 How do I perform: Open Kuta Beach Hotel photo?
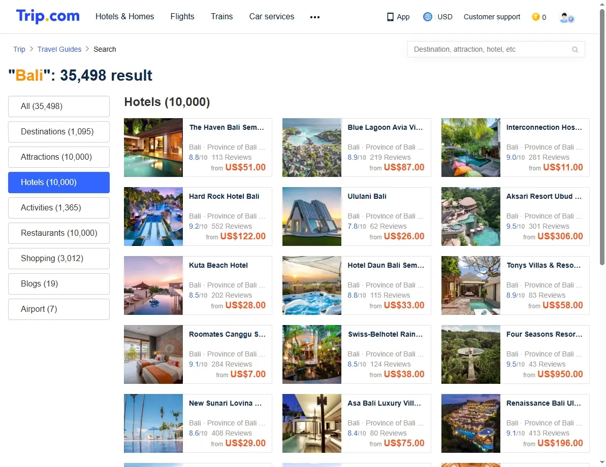tap(153, 285)
